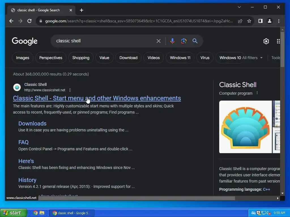290x217 pixels.
Task: Click in the Google search box
Action: (105, 41)
